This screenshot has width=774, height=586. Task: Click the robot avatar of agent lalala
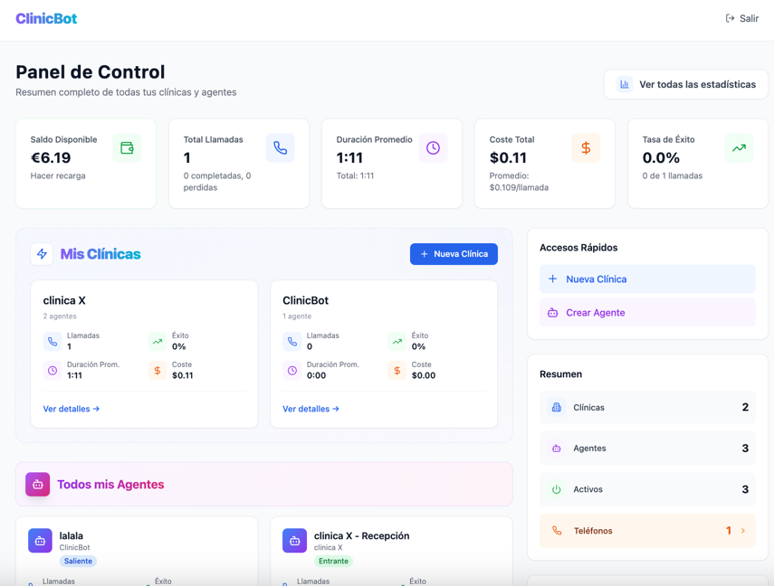(40, 541)
